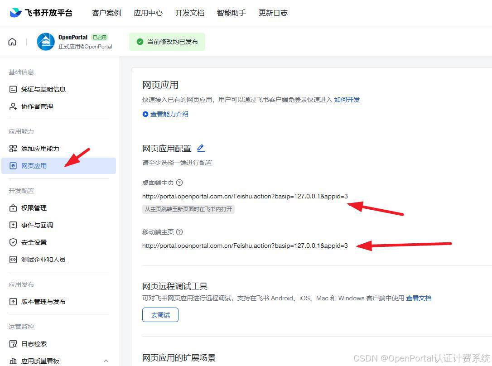
Task: Click the mobile homepage URL under 移动端主页
Action: 245,246
